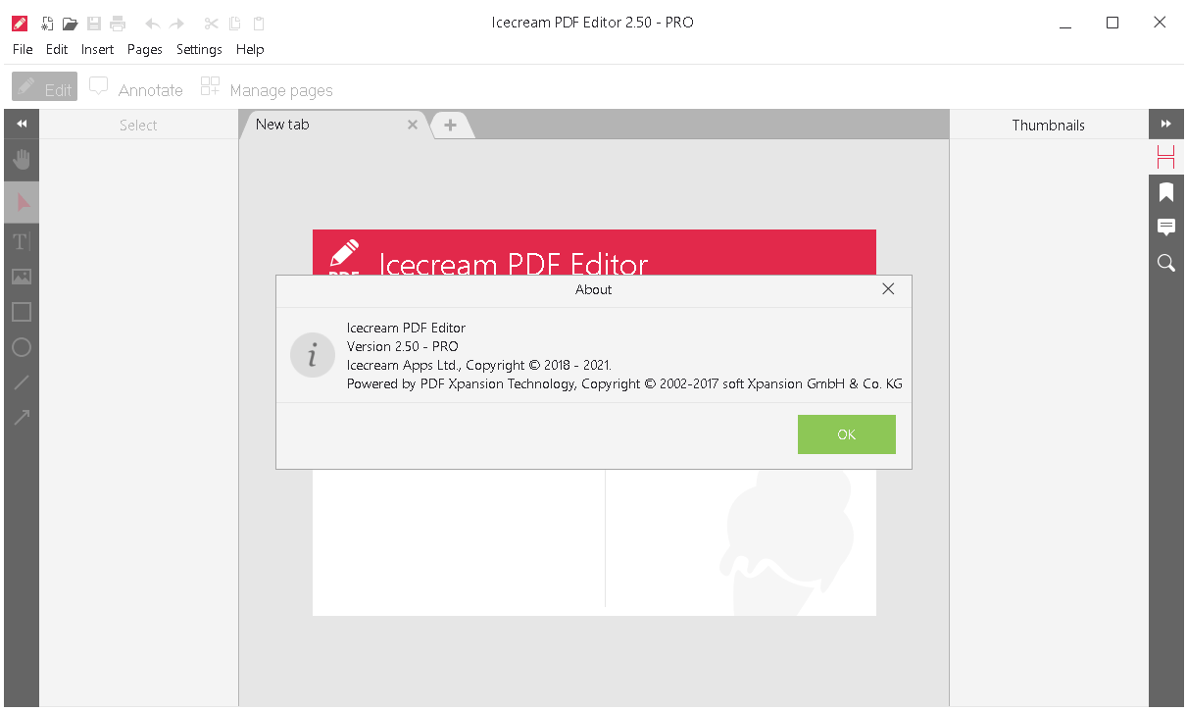1187x712 pixels.
Task: Click the 'Icecream Apps Ltd., Copyright' line
Action: (478, 365)
